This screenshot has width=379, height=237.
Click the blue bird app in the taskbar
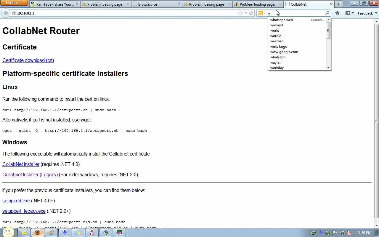[x=65, y=233]
